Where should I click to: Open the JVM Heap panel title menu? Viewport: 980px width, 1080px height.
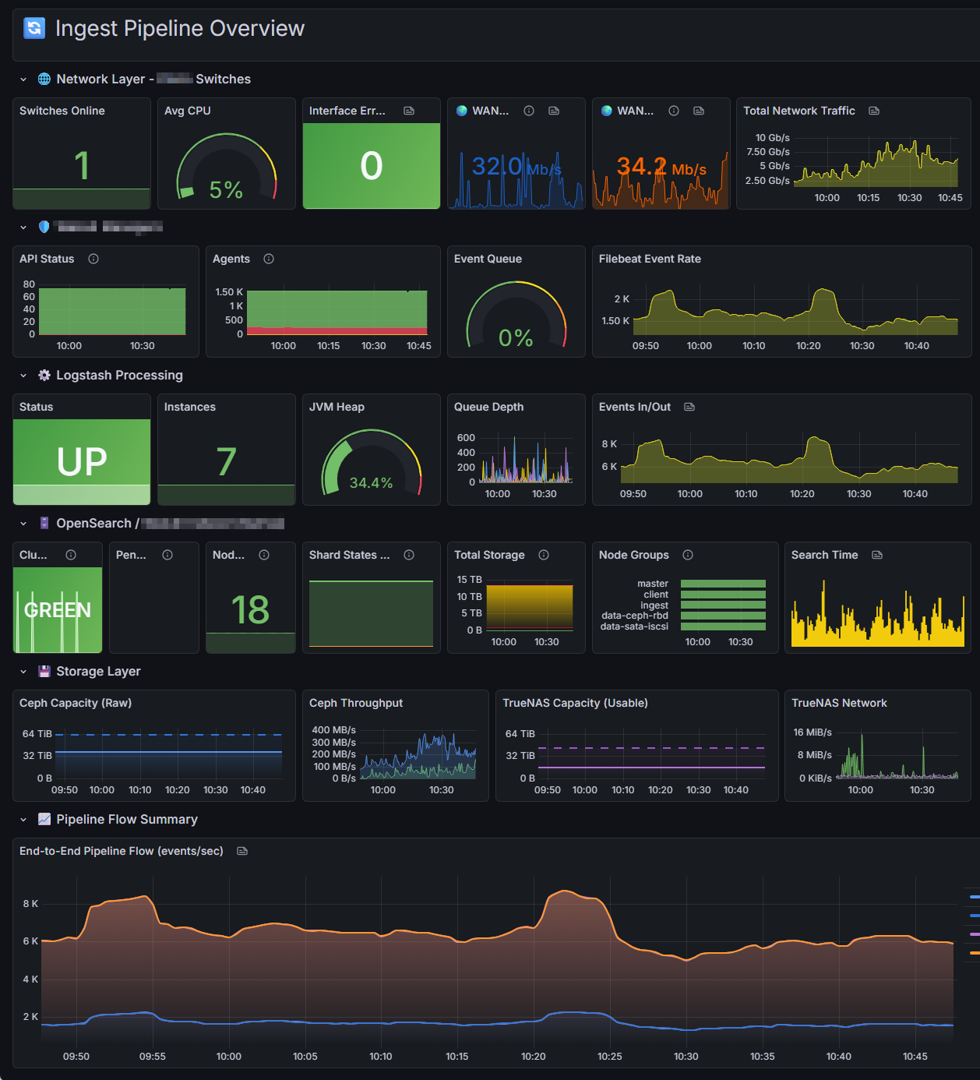335,407
